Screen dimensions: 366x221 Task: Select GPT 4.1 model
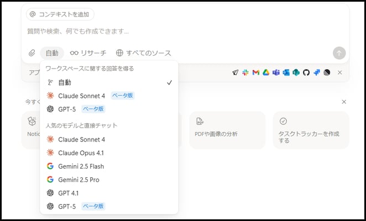[x=109, y=193]
